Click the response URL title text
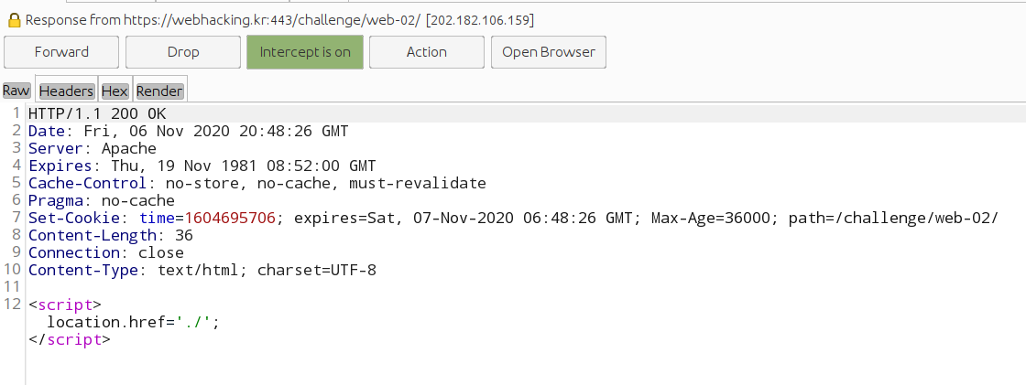This screenshot has height=385, width=1026. pyautogui.click(x=279, y=19)
